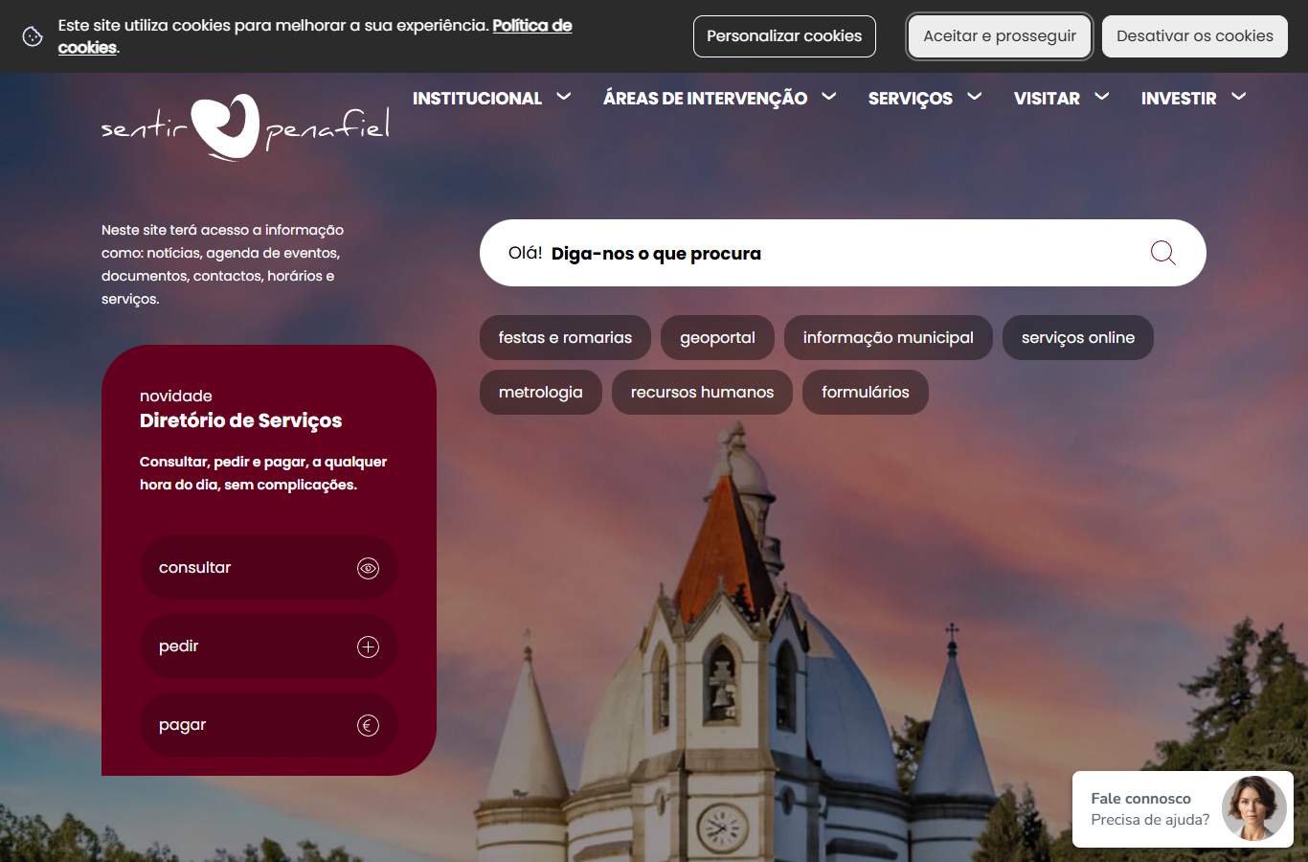Open the recursos humanos shortcut

(702, 393)
